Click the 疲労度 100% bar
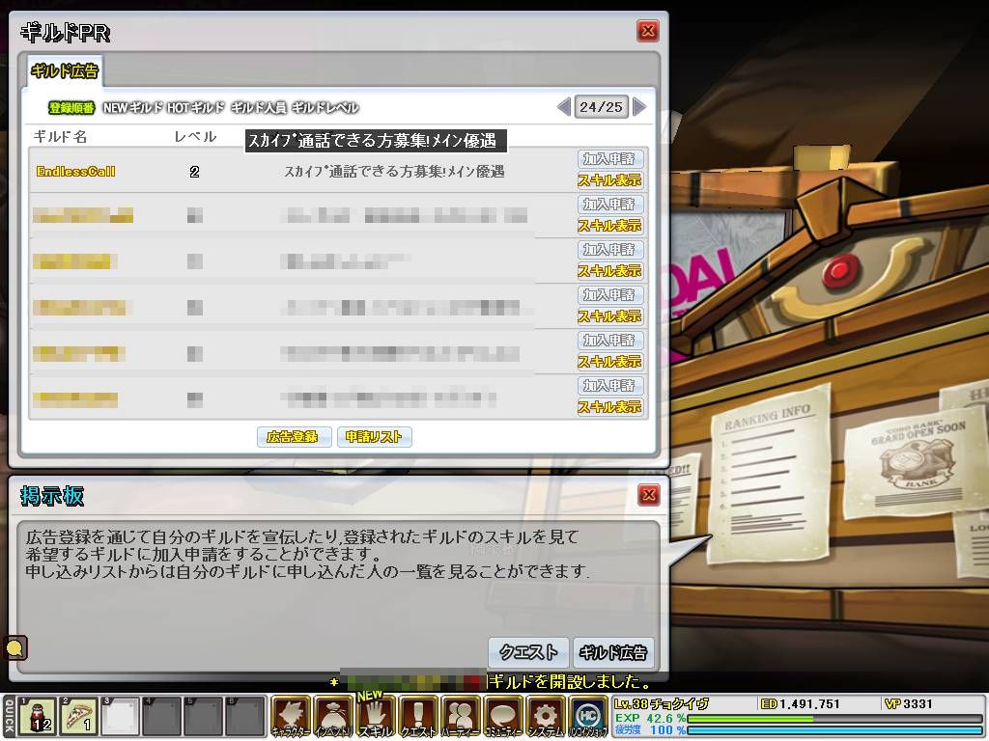Viewport: 989px width, 741px height. [x=834, y=730]
